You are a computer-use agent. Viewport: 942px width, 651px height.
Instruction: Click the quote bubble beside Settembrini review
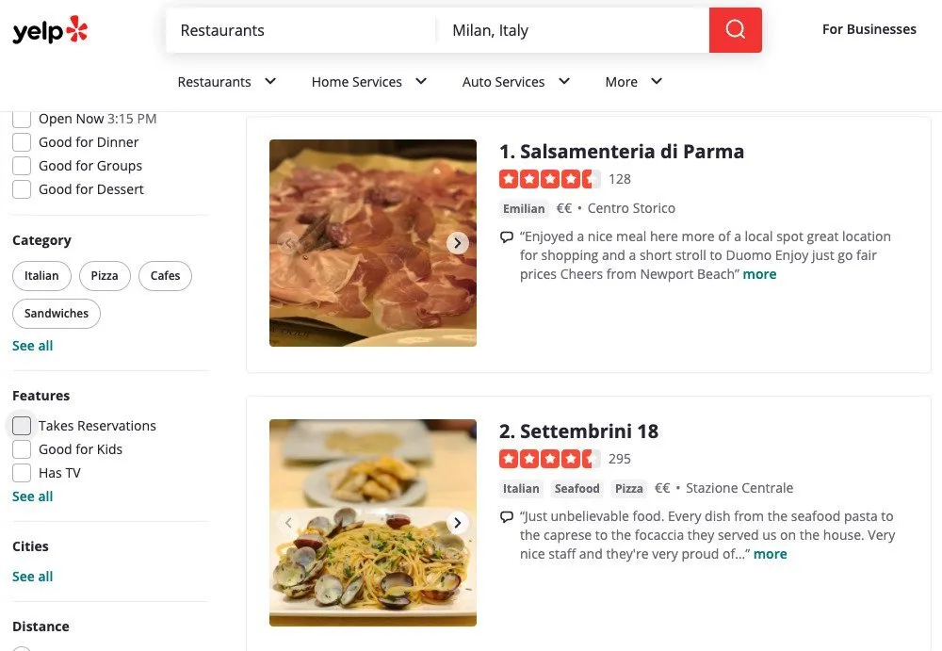[x=507, y=516]
